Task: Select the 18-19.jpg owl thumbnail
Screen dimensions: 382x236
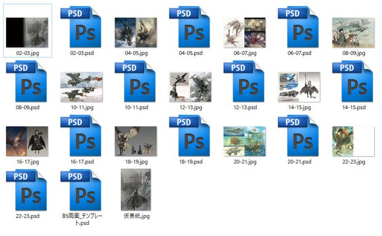Action: click(x=136, y=141)
